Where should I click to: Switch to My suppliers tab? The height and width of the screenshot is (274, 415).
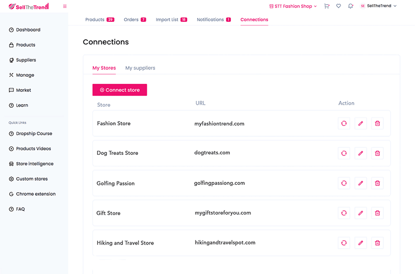140,68
